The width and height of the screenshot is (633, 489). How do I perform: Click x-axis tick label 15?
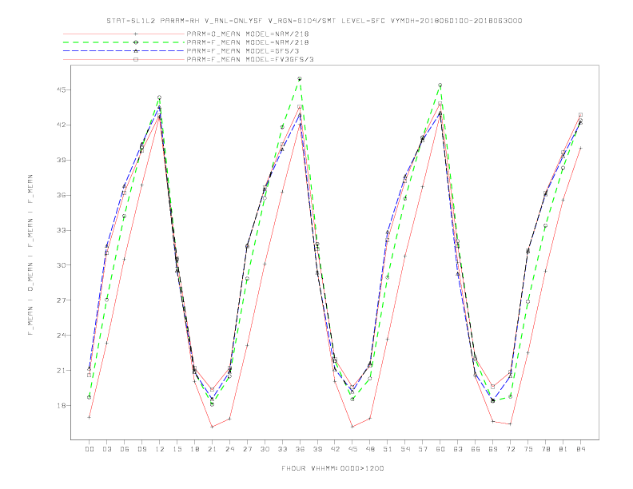pos(177,449)
